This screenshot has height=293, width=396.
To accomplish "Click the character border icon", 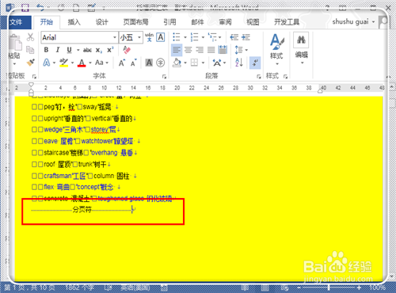I will 161,37.
